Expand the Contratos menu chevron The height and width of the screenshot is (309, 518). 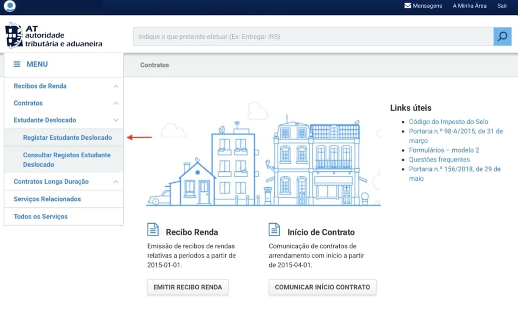(116, 104)
